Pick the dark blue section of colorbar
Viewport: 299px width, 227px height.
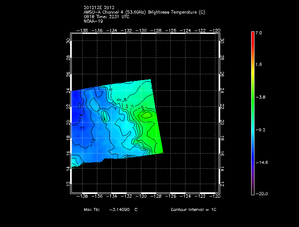[252, 159]
